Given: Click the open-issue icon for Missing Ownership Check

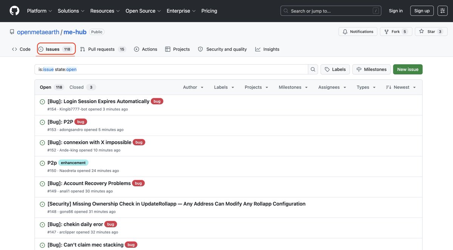Looking at the screenshot, I should coord(43,204).
